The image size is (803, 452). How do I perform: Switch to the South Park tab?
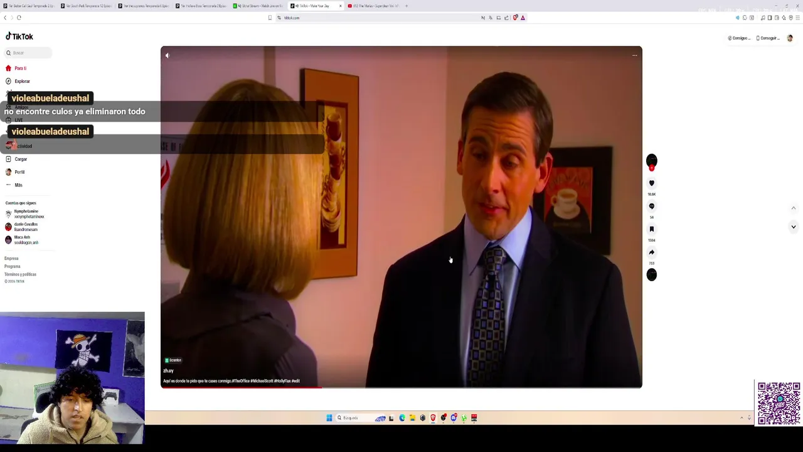(86, 6)
